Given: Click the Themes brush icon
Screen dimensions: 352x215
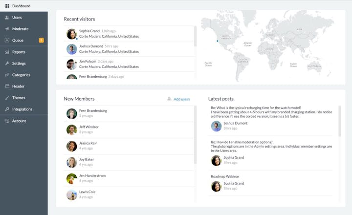Looking at the screenshot, I should [x=7, y=98].
